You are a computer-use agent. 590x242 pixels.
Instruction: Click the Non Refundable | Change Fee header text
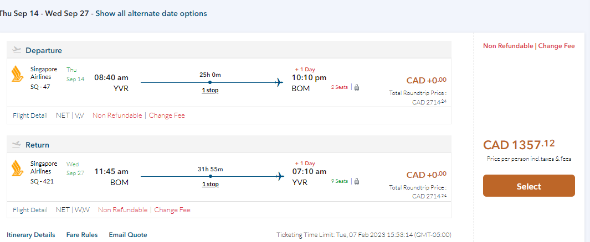pyautogui.click(x=529, y=46)
